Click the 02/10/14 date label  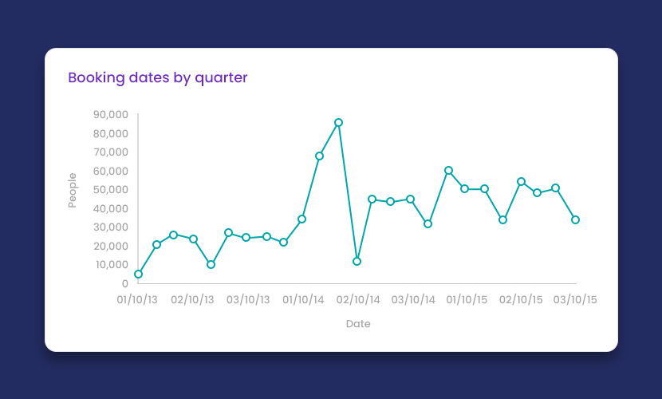(358, 300)
